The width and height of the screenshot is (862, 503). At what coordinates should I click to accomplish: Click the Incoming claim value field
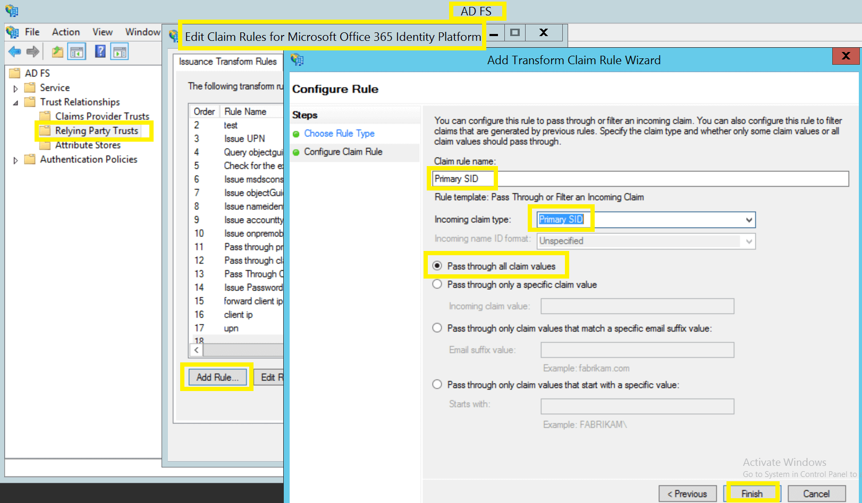tap(637, 306)
